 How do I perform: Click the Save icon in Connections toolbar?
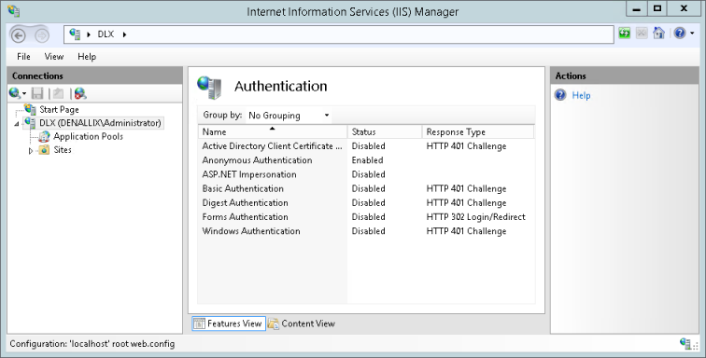[x=37, y=93]
